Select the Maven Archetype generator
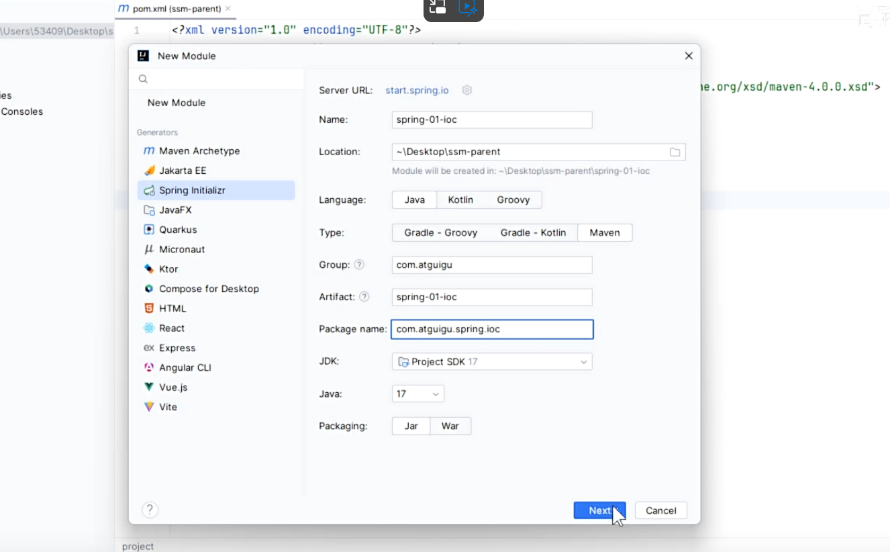890x552 pixels. 215,151
